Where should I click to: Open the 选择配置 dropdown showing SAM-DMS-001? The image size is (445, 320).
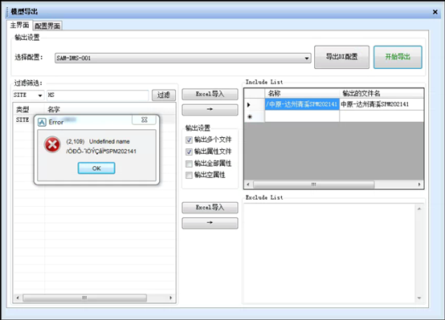(x=183, y=58)
